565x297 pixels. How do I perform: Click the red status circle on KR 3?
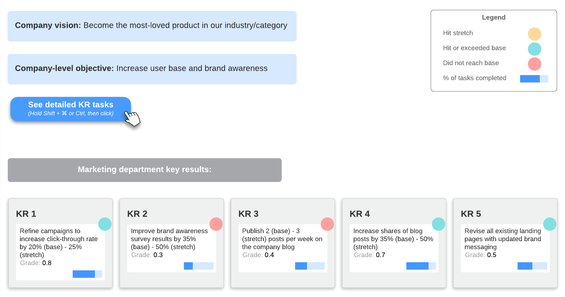[327, 224]
